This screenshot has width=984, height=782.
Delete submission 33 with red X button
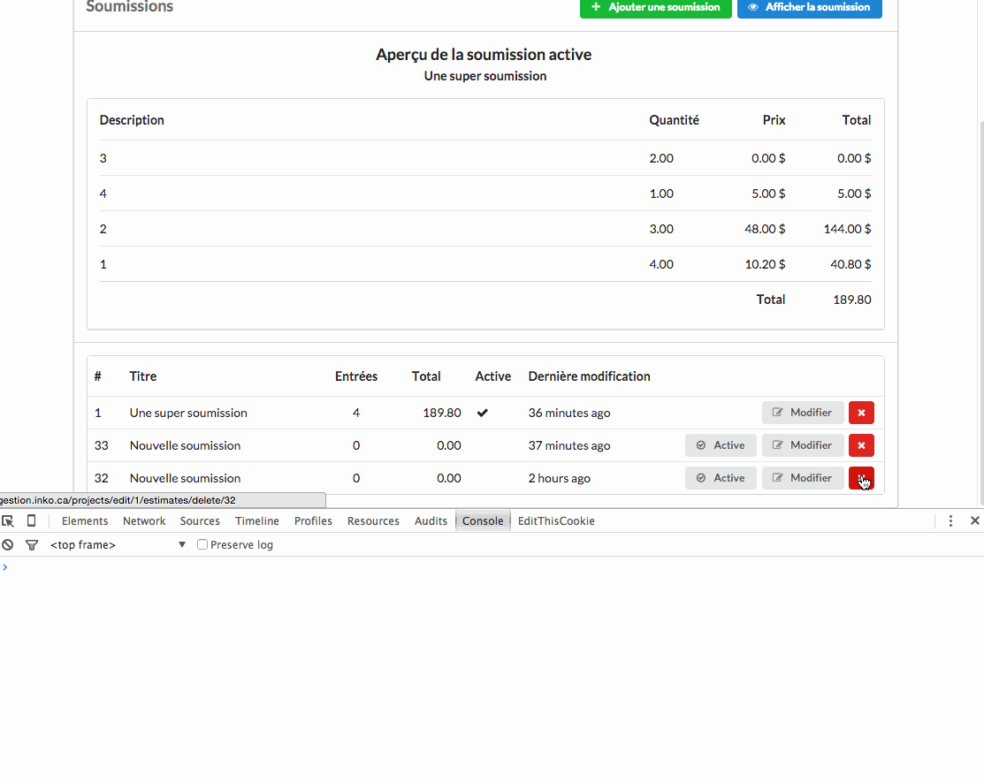[x=861, y=445]
